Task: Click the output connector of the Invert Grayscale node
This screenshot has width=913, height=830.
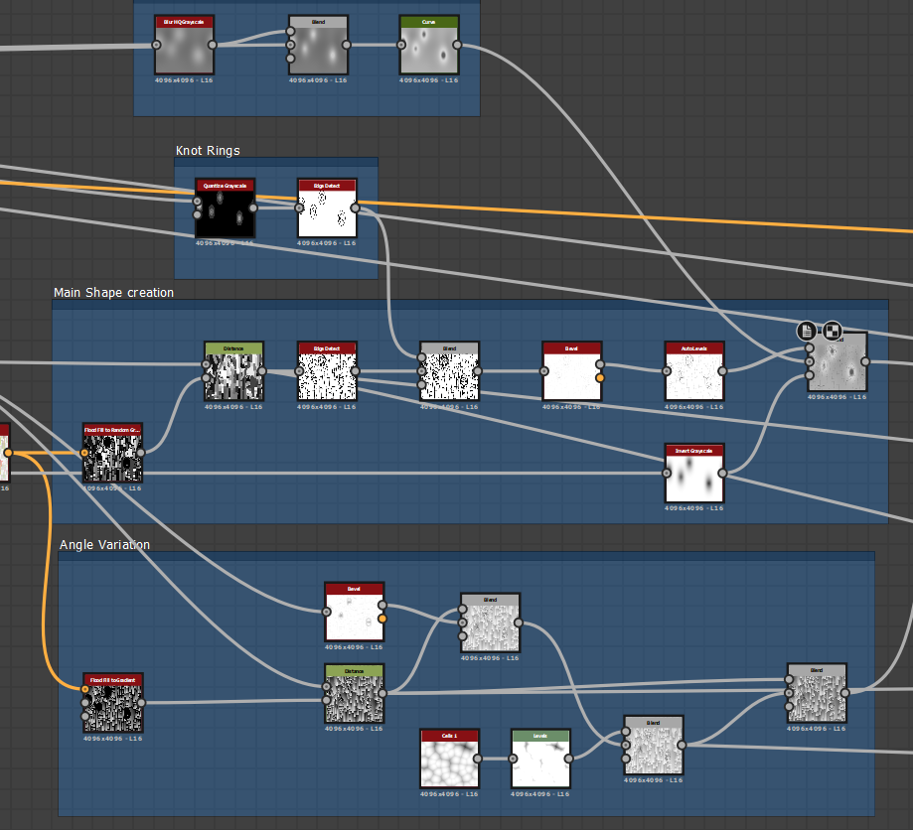Action: click(x=722, y=474)
